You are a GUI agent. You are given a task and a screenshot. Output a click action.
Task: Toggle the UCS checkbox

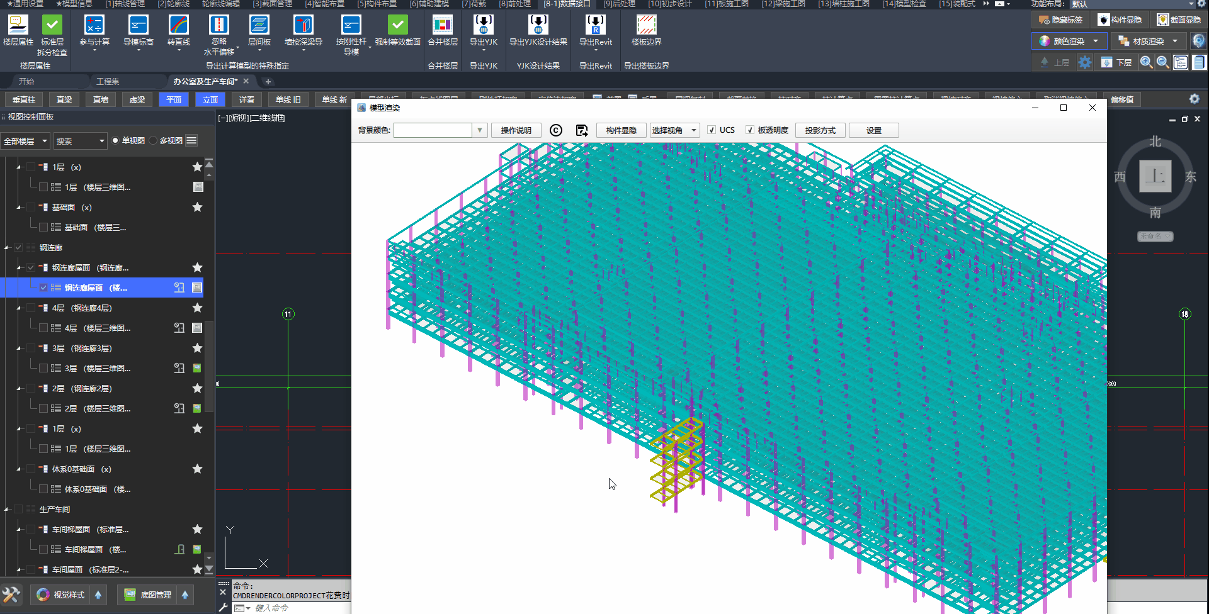712,130
